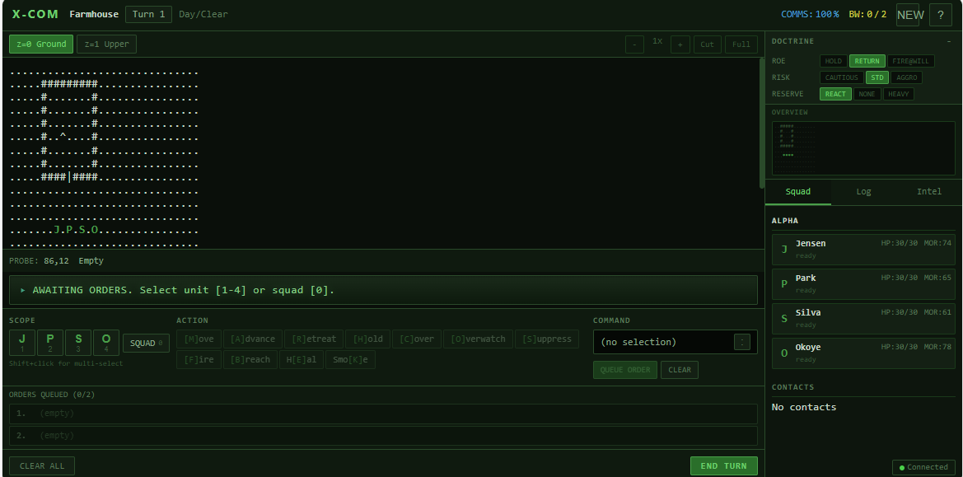Select the whole SQUAD scope
963x477 pixels.
(146, 344)
